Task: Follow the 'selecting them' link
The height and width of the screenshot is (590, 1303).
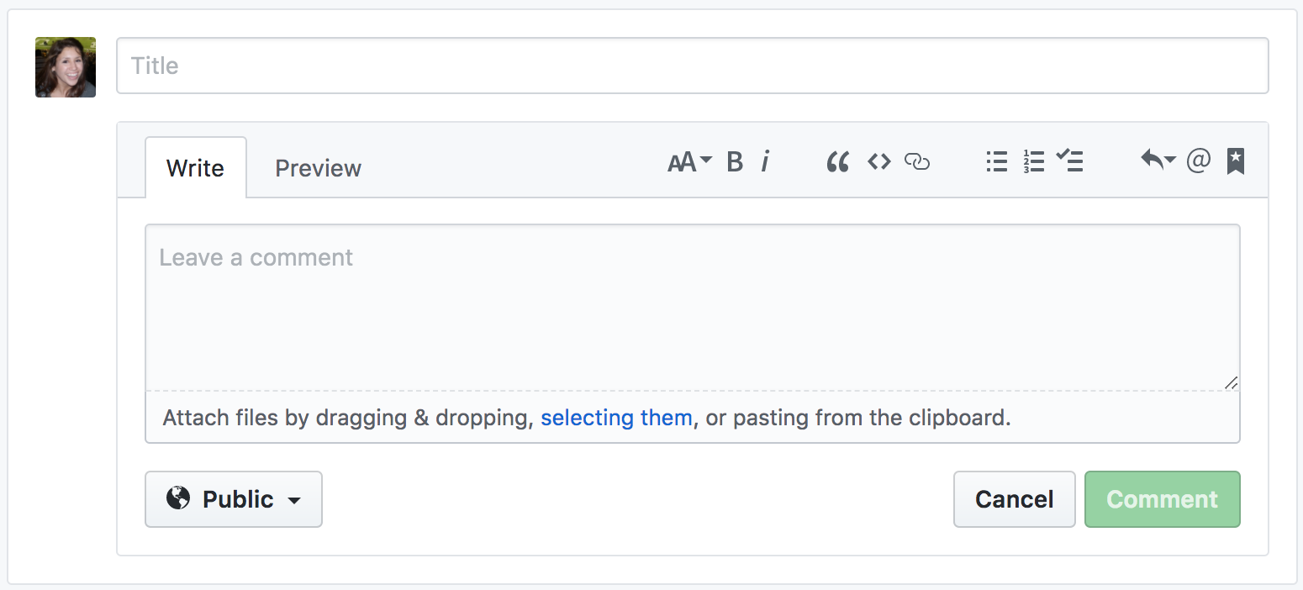Action: tap(616, 418)
